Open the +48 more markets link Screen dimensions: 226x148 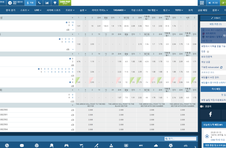tap(72, 86)
